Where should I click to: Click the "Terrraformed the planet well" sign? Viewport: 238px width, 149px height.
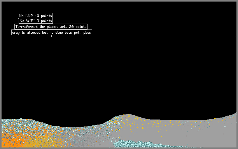[51, 27]
